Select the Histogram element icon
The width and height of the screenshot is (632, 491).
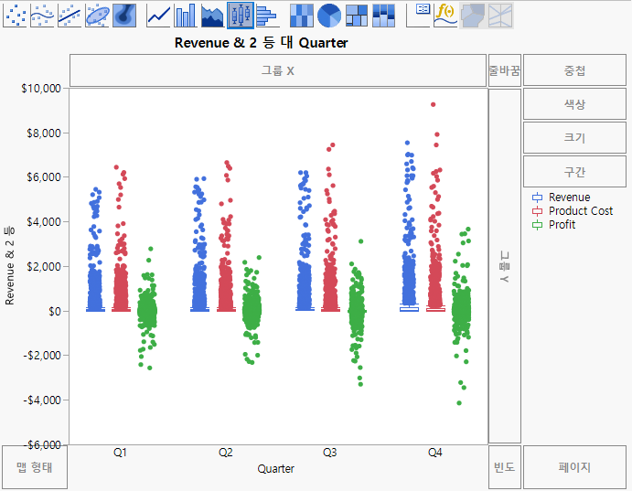click(x=267, y=14)
